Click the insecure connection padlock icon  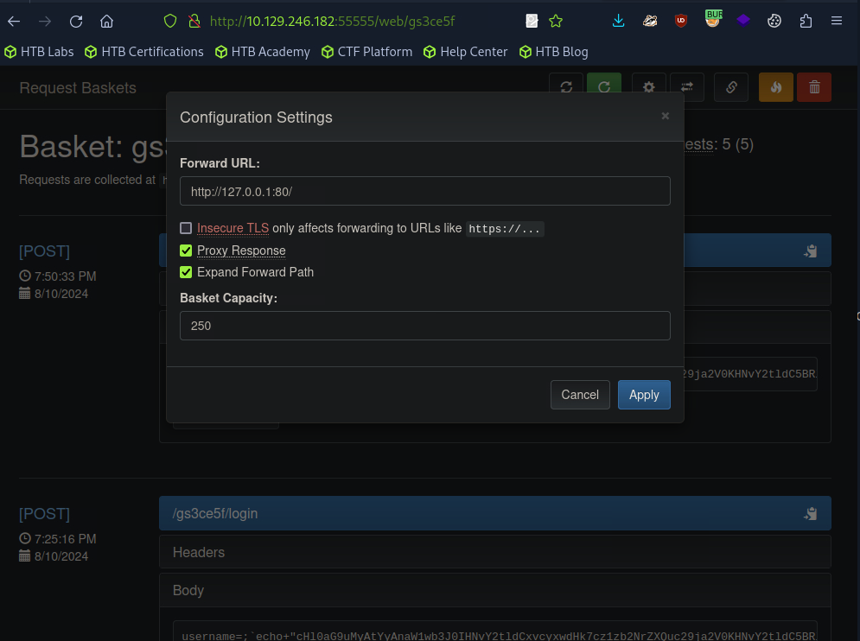(194, 22)
